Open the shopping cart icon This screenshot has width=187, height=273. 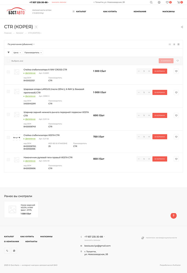(179, 2)
